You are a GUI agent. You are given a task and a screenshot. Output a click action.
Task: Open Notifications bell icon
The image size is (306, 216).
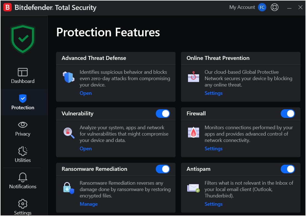tap(23, 177)
